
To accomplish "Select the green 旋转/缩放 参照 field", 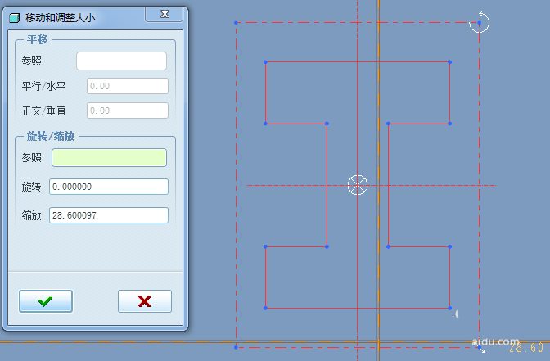I will click(109, 157).
